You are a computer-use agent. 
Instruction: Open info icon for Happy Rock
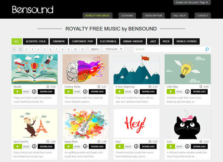pyautogui.click(x=85, y=146)
